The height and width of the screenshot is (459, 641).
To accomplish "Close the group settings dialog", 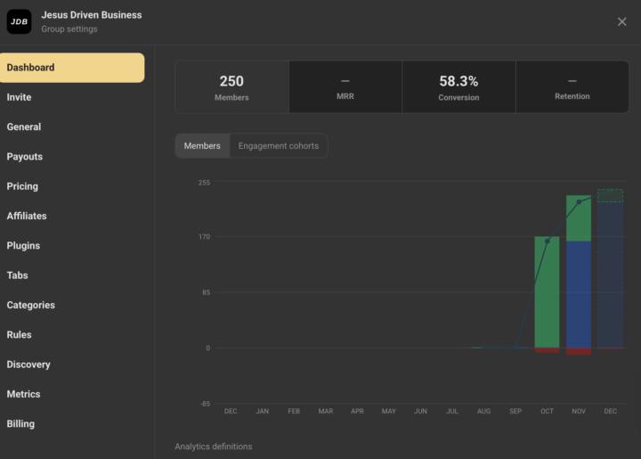I will tap(621, 21).
